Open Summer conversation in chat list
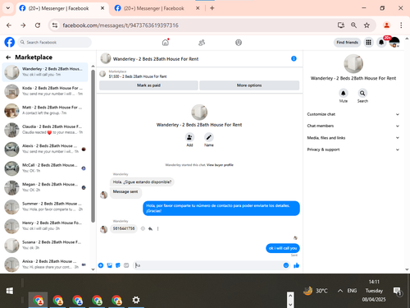410x308 pixels. [45, 207]
